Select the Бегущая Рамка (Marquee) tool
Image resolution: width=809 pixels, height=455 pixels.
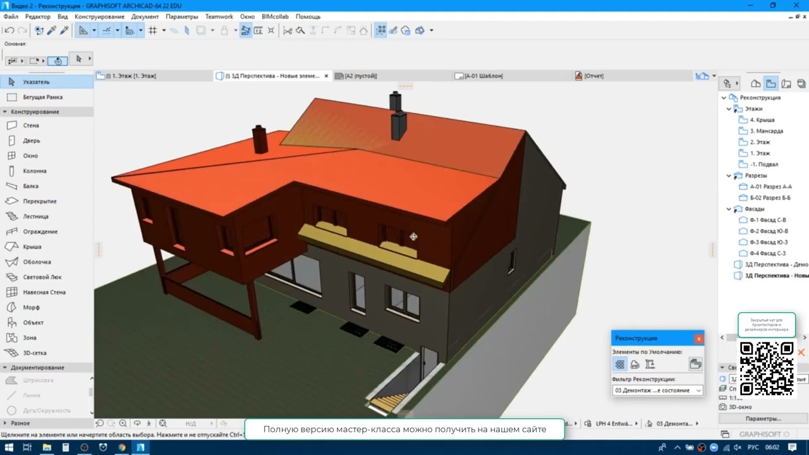tap(47, 97)
